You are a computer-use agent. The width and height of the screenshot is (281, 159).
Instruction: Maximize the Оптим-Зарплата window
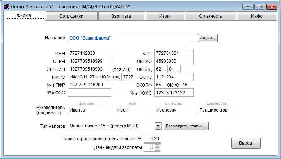coord(260,7)
